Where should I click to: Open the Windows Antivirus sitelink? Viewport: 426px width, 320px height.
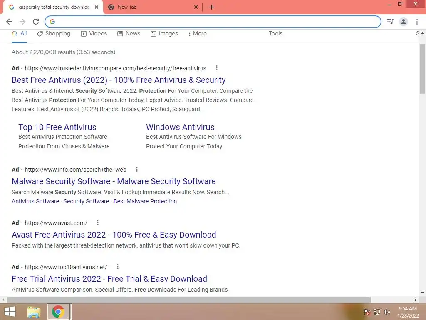[x=180, y=127]
